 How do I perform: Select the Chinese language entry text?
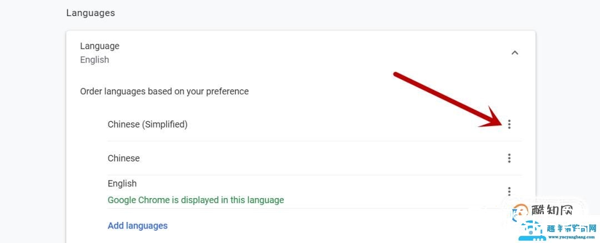(x=124, y=158)
